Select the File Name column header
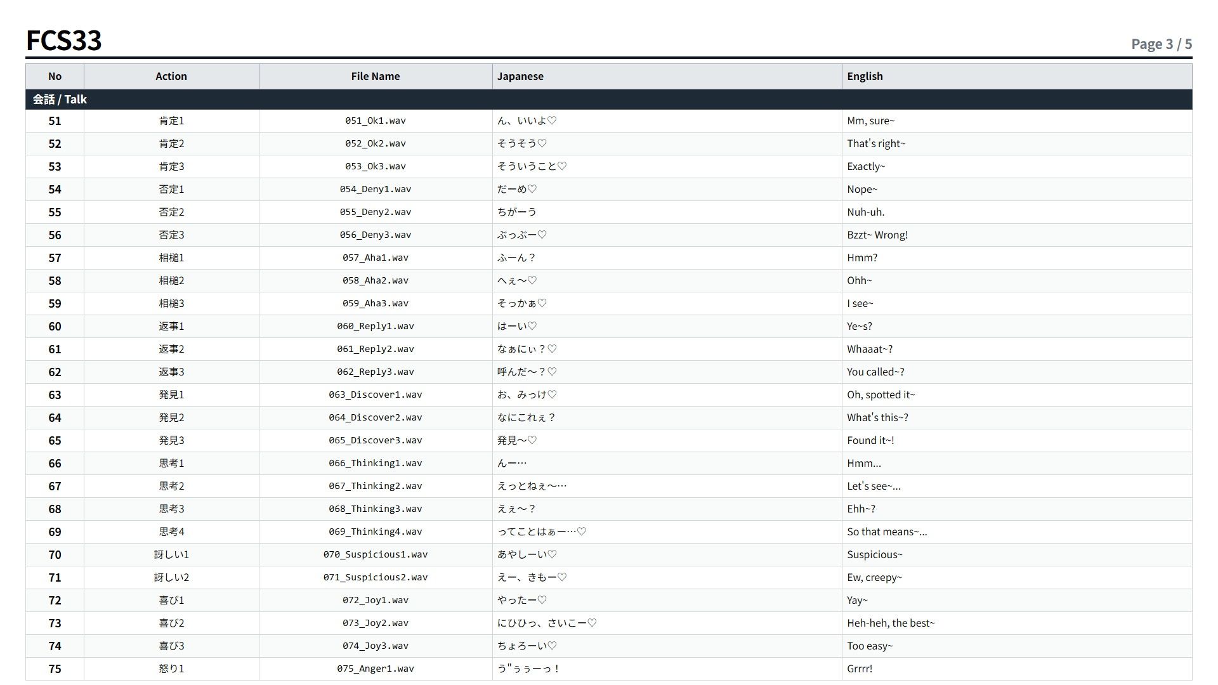This screenshot has height=685, width=1218. pyautogui.click(x=376, y=76)
